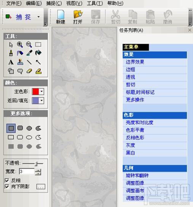The width and height of the screenshot is (193, 207).
Task: Open the 帮助(H) menu
Action: [x=115, y=3]
